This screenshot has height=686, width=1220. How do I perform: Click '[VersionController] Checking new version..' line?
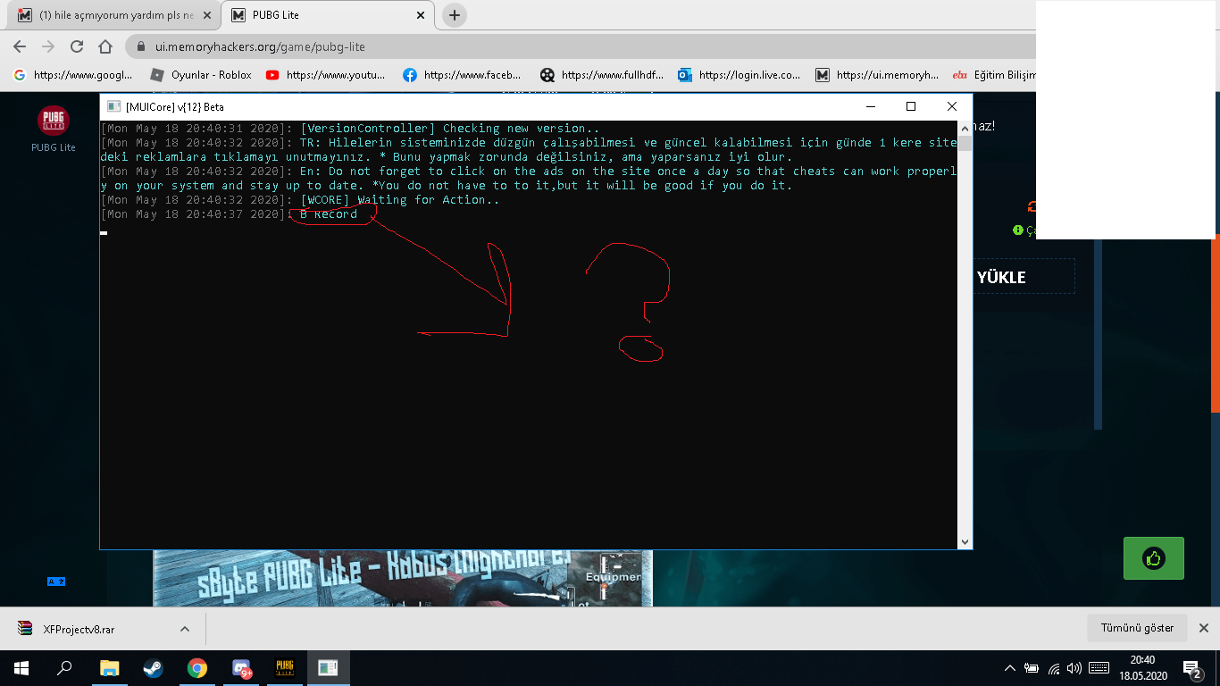tap(450, 129)
